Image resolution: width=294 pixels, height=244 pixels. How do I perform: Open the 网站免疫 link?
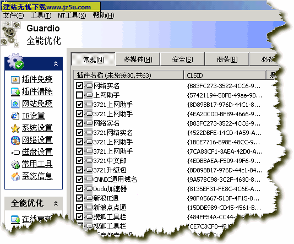[x=37, y=104]
